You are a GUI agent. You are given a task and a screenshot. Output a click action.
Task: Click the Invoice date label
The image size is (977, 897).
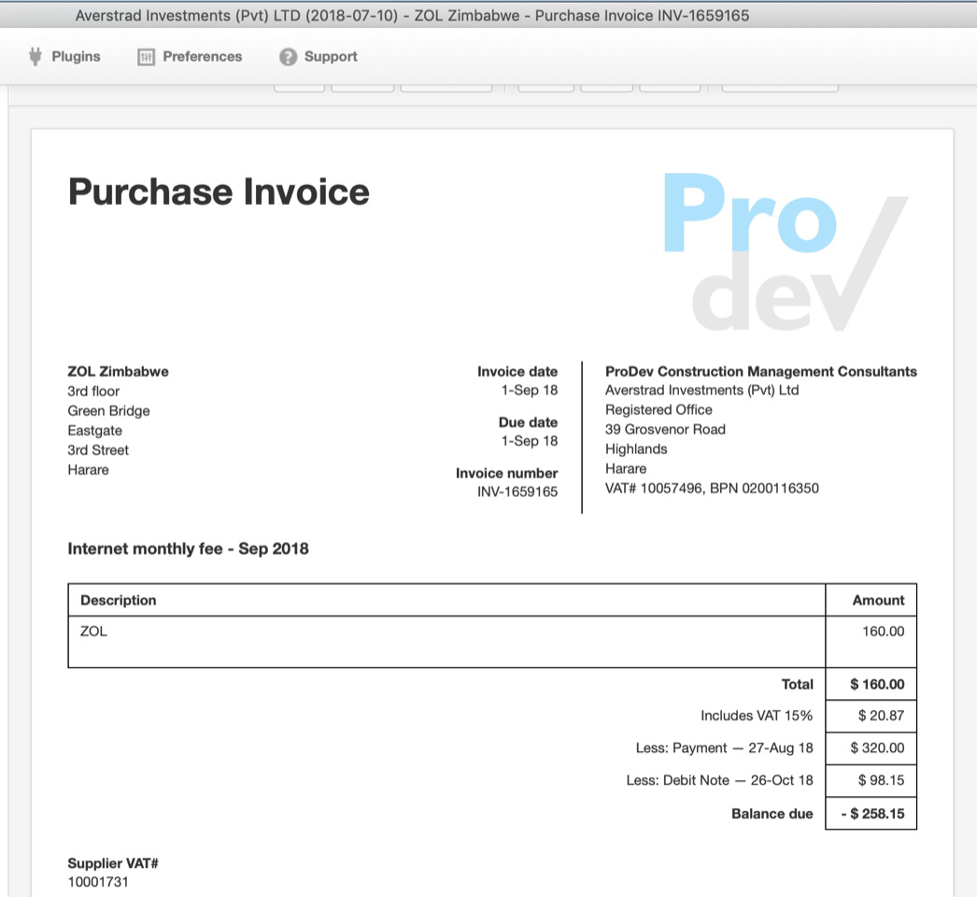(517, 372)
